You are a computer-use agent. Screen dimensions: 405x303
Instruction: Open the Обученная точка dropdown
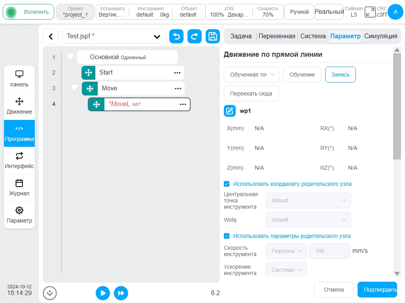pyautogui.click(x=251, y=75)
